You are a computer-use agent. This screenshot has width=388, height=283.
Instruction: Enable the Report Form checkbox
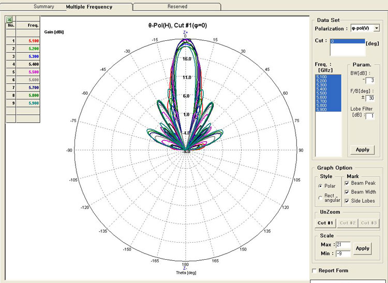click(314, 271)
